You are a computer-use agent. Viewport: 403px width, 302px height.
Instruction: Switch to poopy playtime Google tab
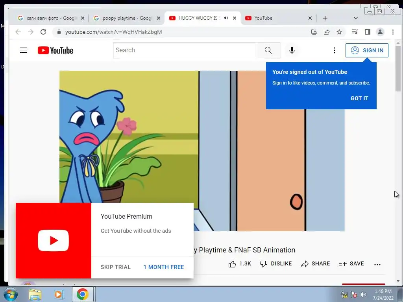126,18
